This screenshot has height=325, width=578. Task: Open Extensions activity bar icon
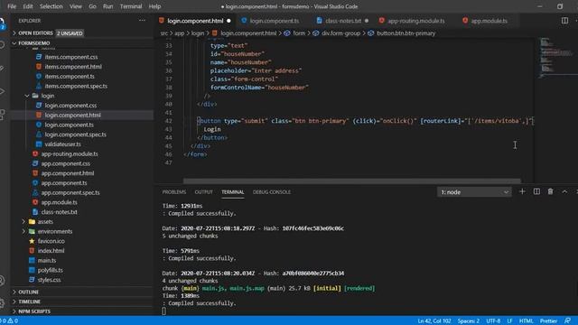click(x=2, y=115)
